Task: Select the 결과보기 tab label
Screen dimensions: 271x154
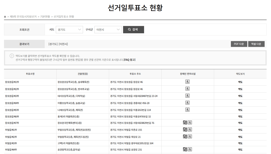Action: click(x=25, y=44)
